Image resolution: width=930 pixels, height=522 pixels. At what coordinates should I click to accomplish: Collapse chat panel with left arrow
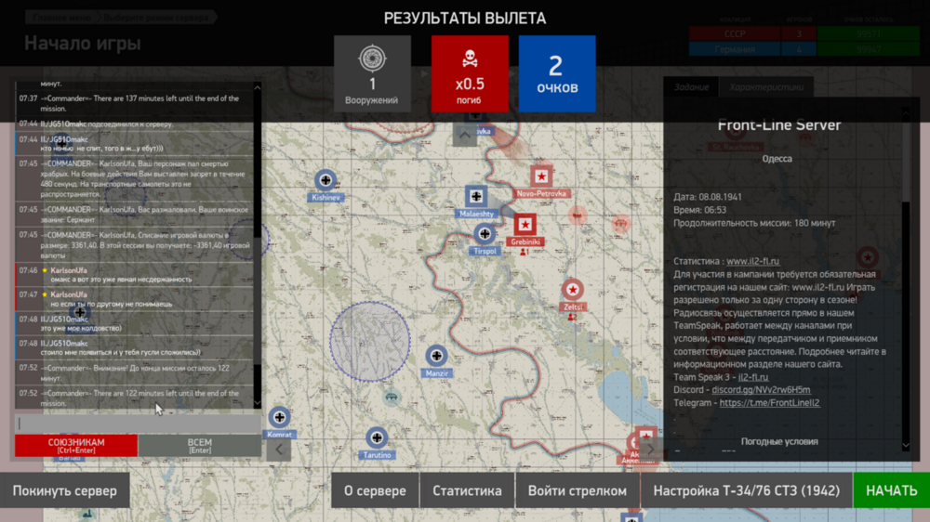click(279, 450)
